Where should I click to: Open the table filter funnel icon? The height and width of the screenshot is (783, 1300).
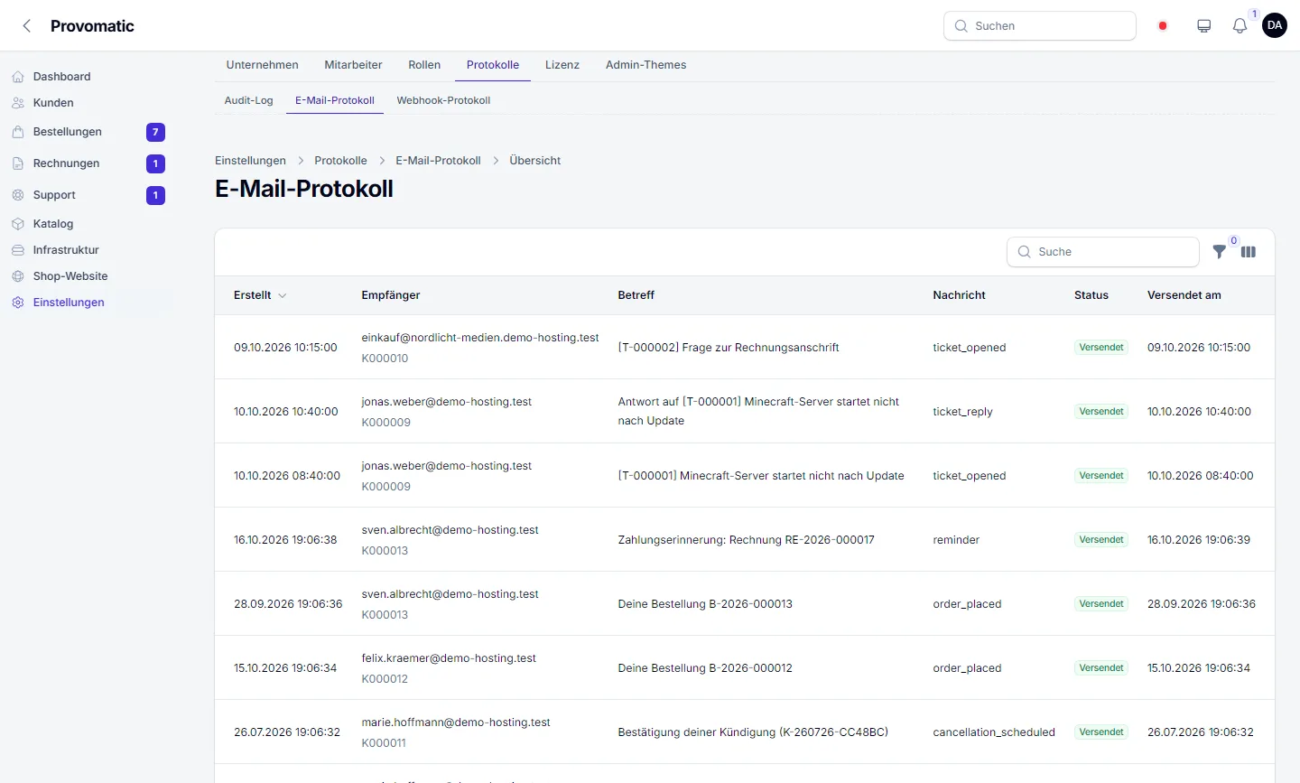1220,252
